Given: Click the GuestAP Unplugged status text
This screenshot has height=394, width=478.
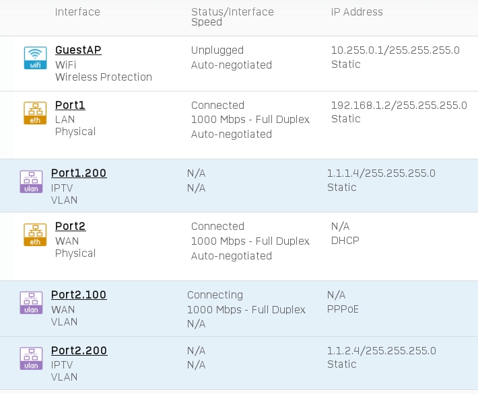Looking at the screenshot, I should coord(217,50).
